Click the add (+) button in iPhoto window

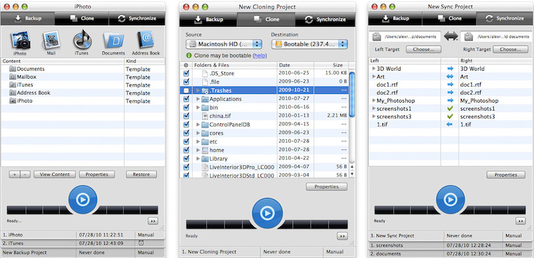click(x=14, y=175)
